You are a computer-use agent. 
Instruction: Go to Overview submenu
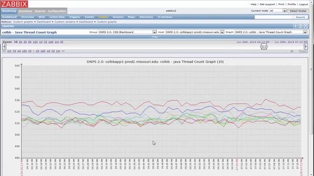(x=27, y=17)
